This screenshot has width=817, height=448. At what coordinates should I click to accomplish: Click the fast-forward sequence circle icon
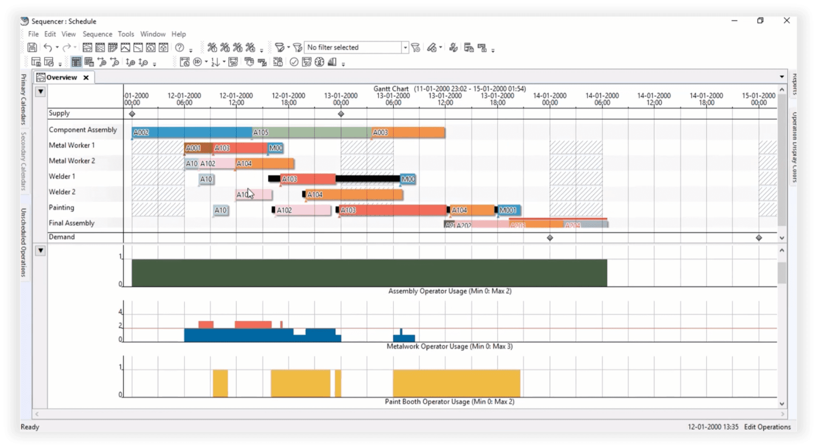pos(197,62)
